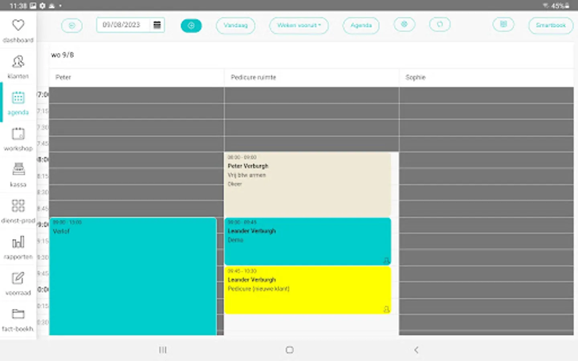Open fact-boekh folder icon
Screen dimensions: 578x361
pyautogui.click(x=18, y=314)
